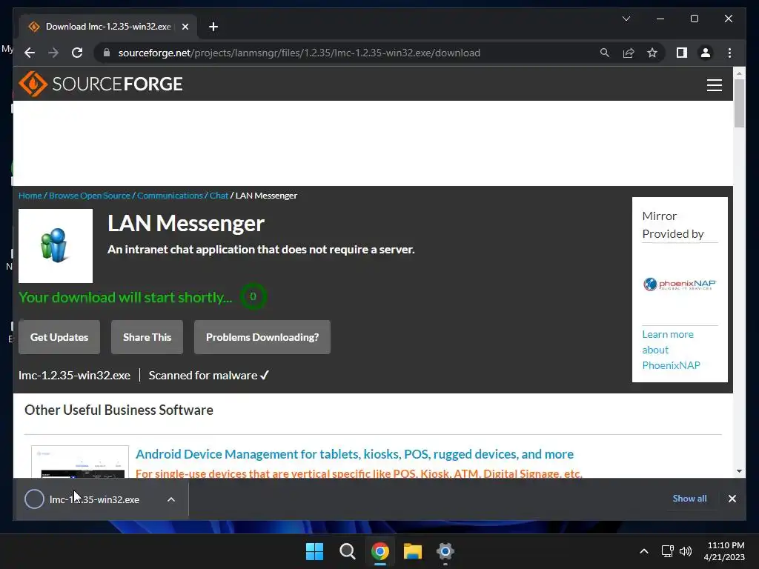Open the Browse Open Source breadcrumb
The height and width of the screenshot is (569, 759).
[x=90, y=196]
